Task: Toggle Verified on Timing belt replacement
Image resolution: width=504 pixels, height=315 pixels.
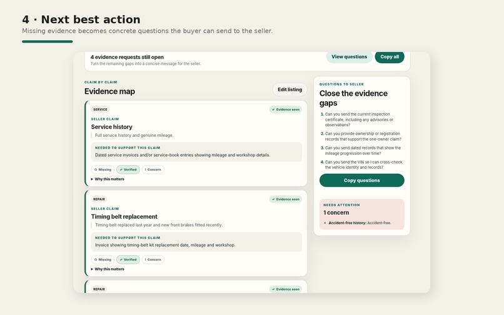Action: [128, 259]
